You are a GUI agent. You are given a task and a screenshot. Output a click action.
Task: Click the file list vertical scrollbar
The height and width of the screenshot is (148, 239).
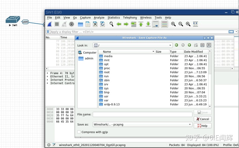(x=210, y=63)
